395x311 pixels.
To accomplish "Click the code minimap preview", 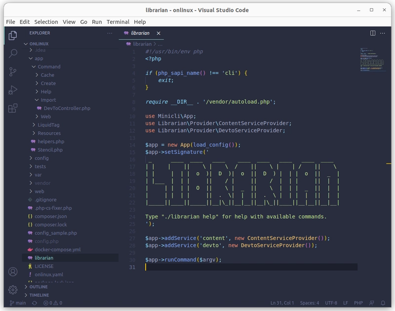I will click(372, 59).
